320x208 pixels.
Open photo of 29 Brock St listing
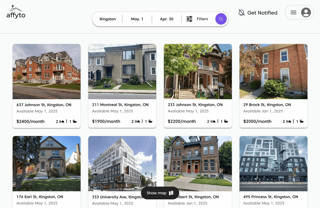click(274, 71)
